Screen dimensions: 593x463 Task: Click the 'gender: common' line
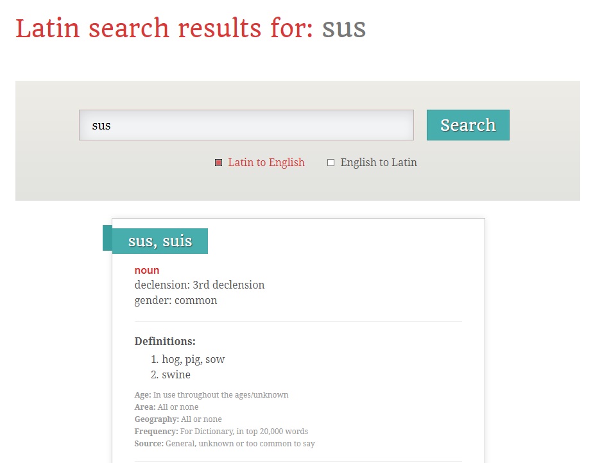[x=176, y=300]
